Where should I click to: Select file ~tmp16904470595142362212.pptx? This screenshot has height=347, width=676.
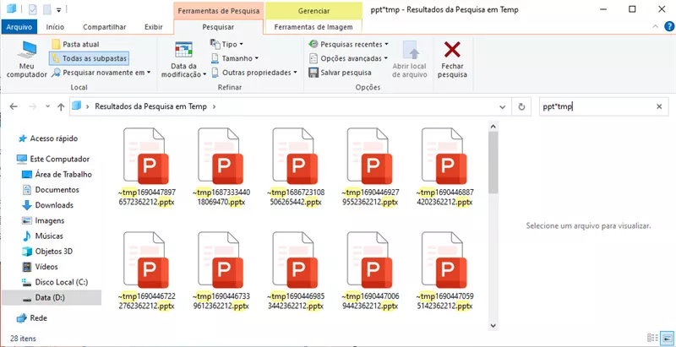click(444, 271)
